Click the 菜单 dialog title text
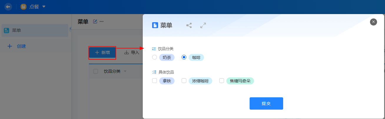The width and height of the screenshot is (385, 119). (166, 25)
